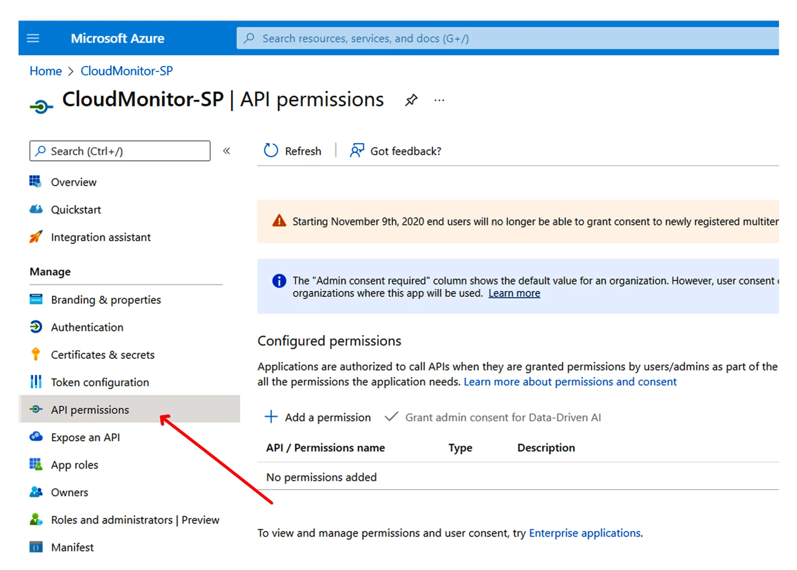Open Got feedback? link
The height and width of the screenshot is (570, 797).
pyautogui.click(x=406, y=151)
